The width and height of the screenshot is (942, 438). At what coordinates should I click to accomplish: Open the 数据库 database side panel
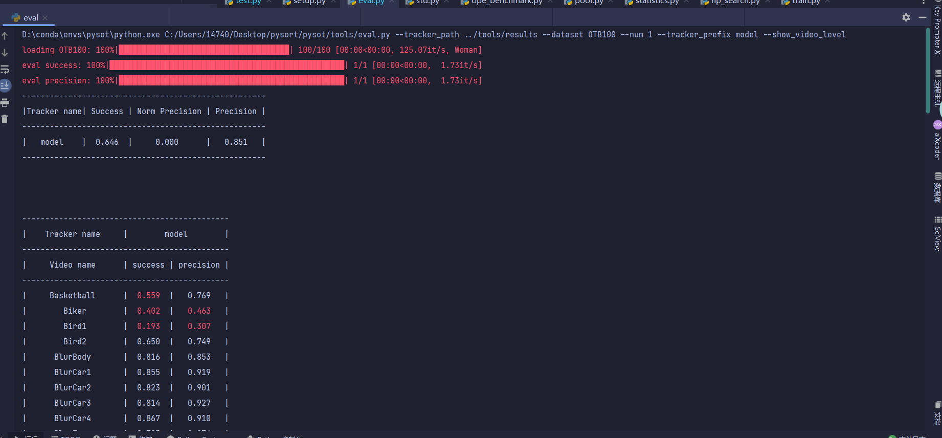coord(937,187)
